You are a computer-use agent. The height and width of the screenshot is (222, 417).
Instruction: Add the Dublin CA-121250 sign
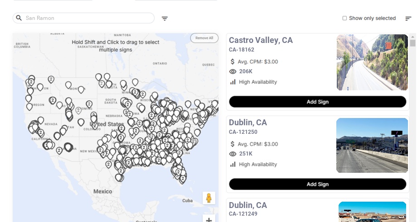[x=317, y=184]
